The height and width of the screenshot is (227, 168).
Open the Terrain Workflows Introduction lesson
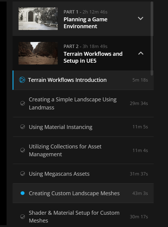[67, 80]
